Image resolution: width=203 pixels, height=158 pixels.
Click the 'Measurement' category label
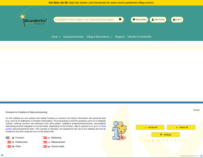[x=58, y=142]
